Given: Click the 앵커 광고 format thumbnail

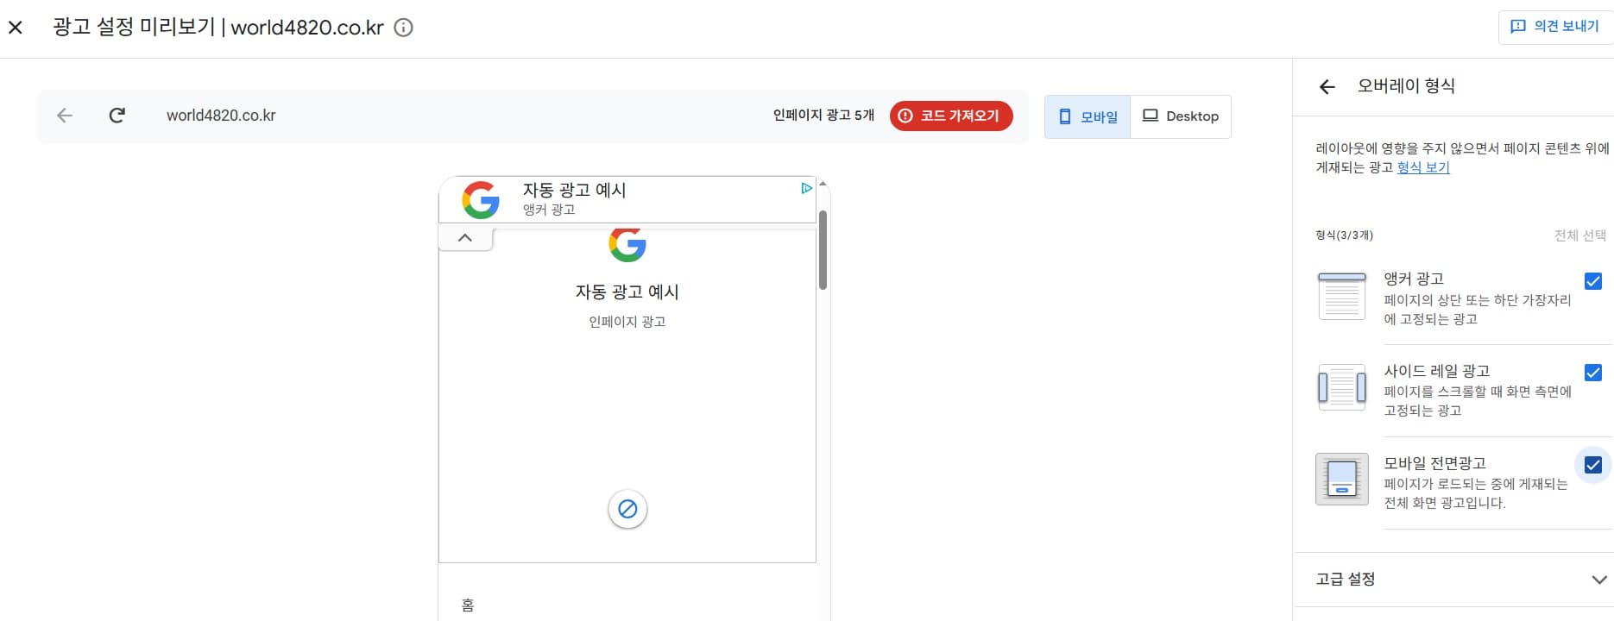Looking at the screenshot, I should coord(1342,296).
